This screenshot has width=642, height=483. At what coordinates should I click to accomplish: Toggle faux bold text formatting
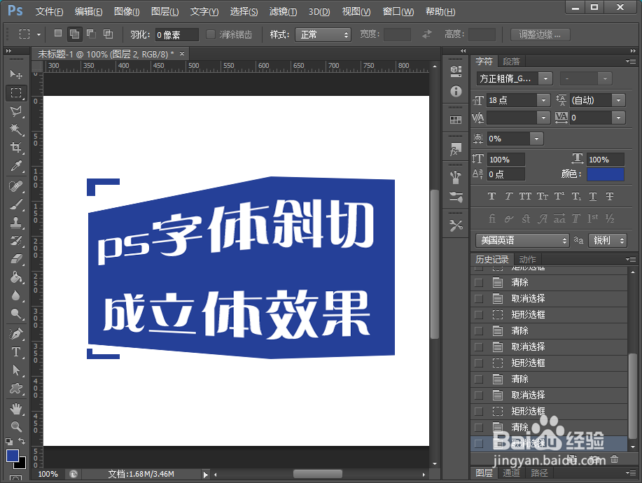(x=491, y=196)
